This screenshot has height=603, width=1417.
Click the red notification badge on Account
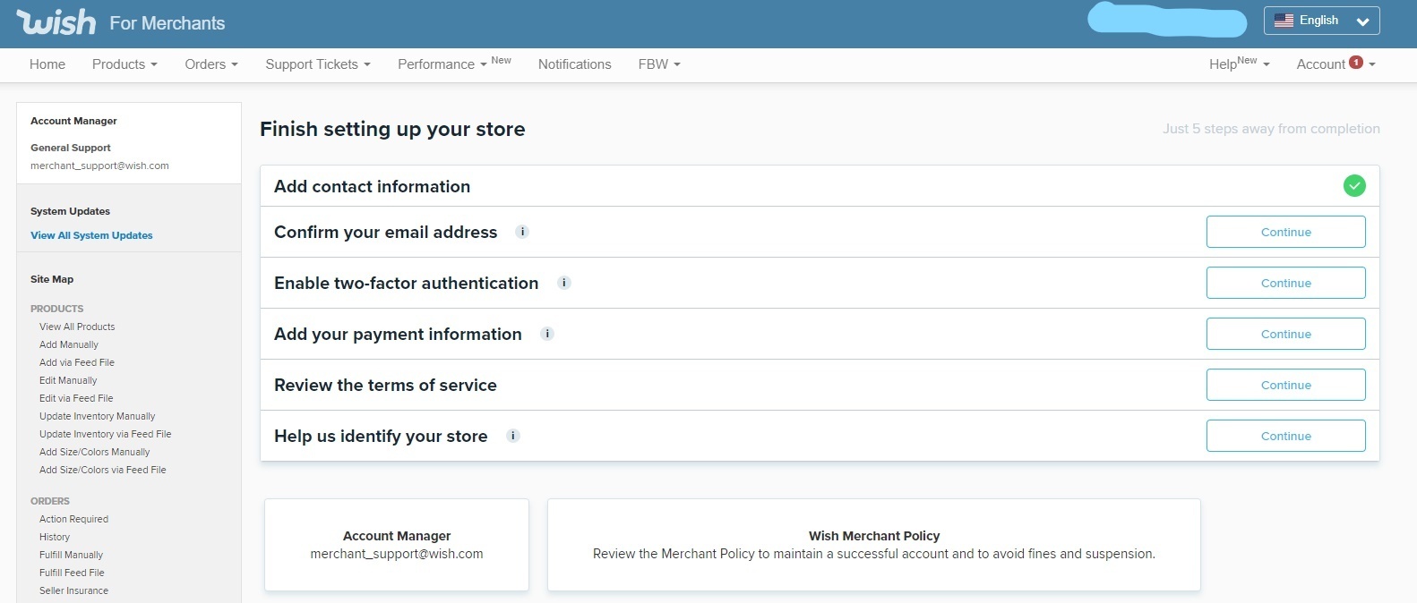[1356, 63]
